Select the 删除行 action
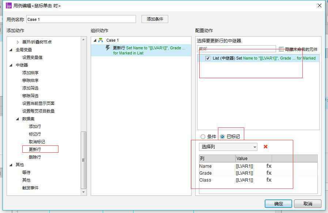 click(35, 157)
